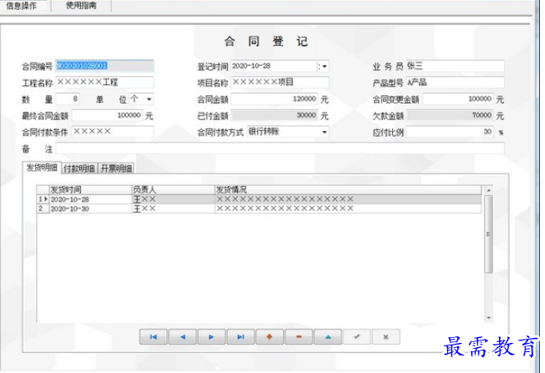Click the 工程名称 input field

pyautogui.click(x=104, y=83)
